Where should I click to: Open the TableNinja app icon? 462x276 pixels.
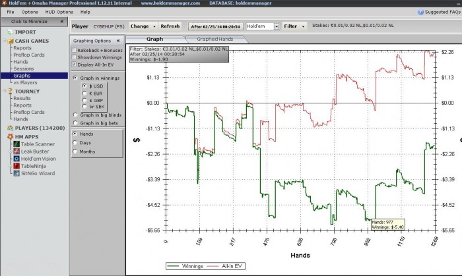pyautogui.click(x=16, y=166)
